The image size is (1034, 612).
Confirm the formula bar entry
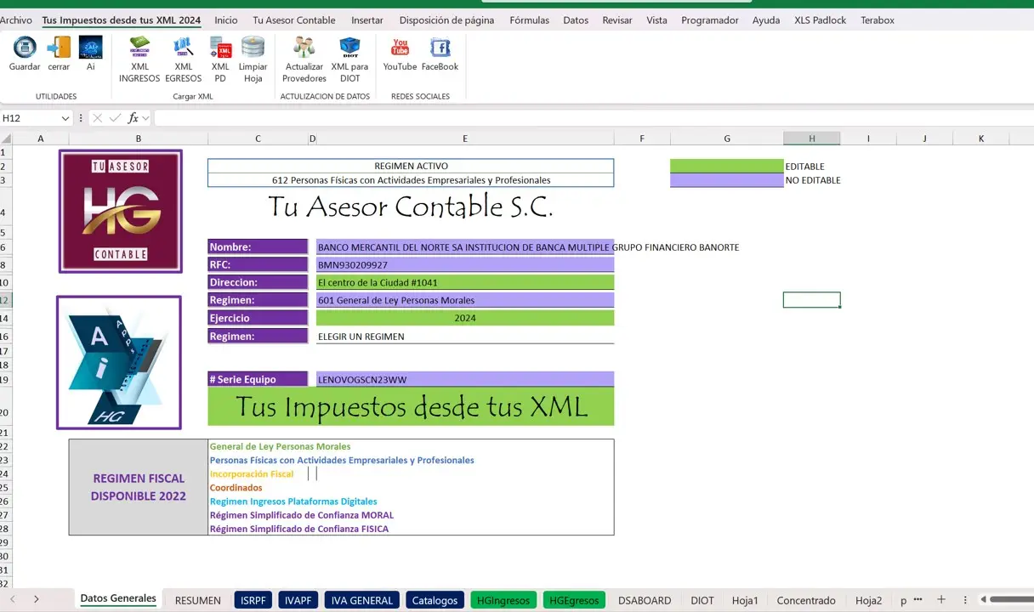click(x=115, y=118)
